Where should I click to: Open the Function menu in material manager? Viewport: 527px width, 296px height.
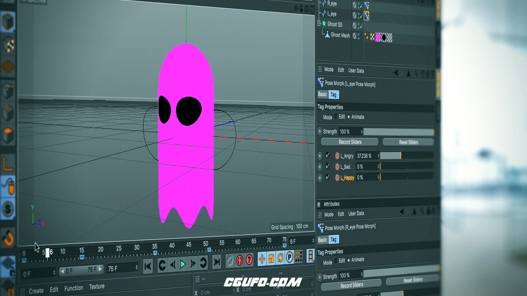click(74, 288)
